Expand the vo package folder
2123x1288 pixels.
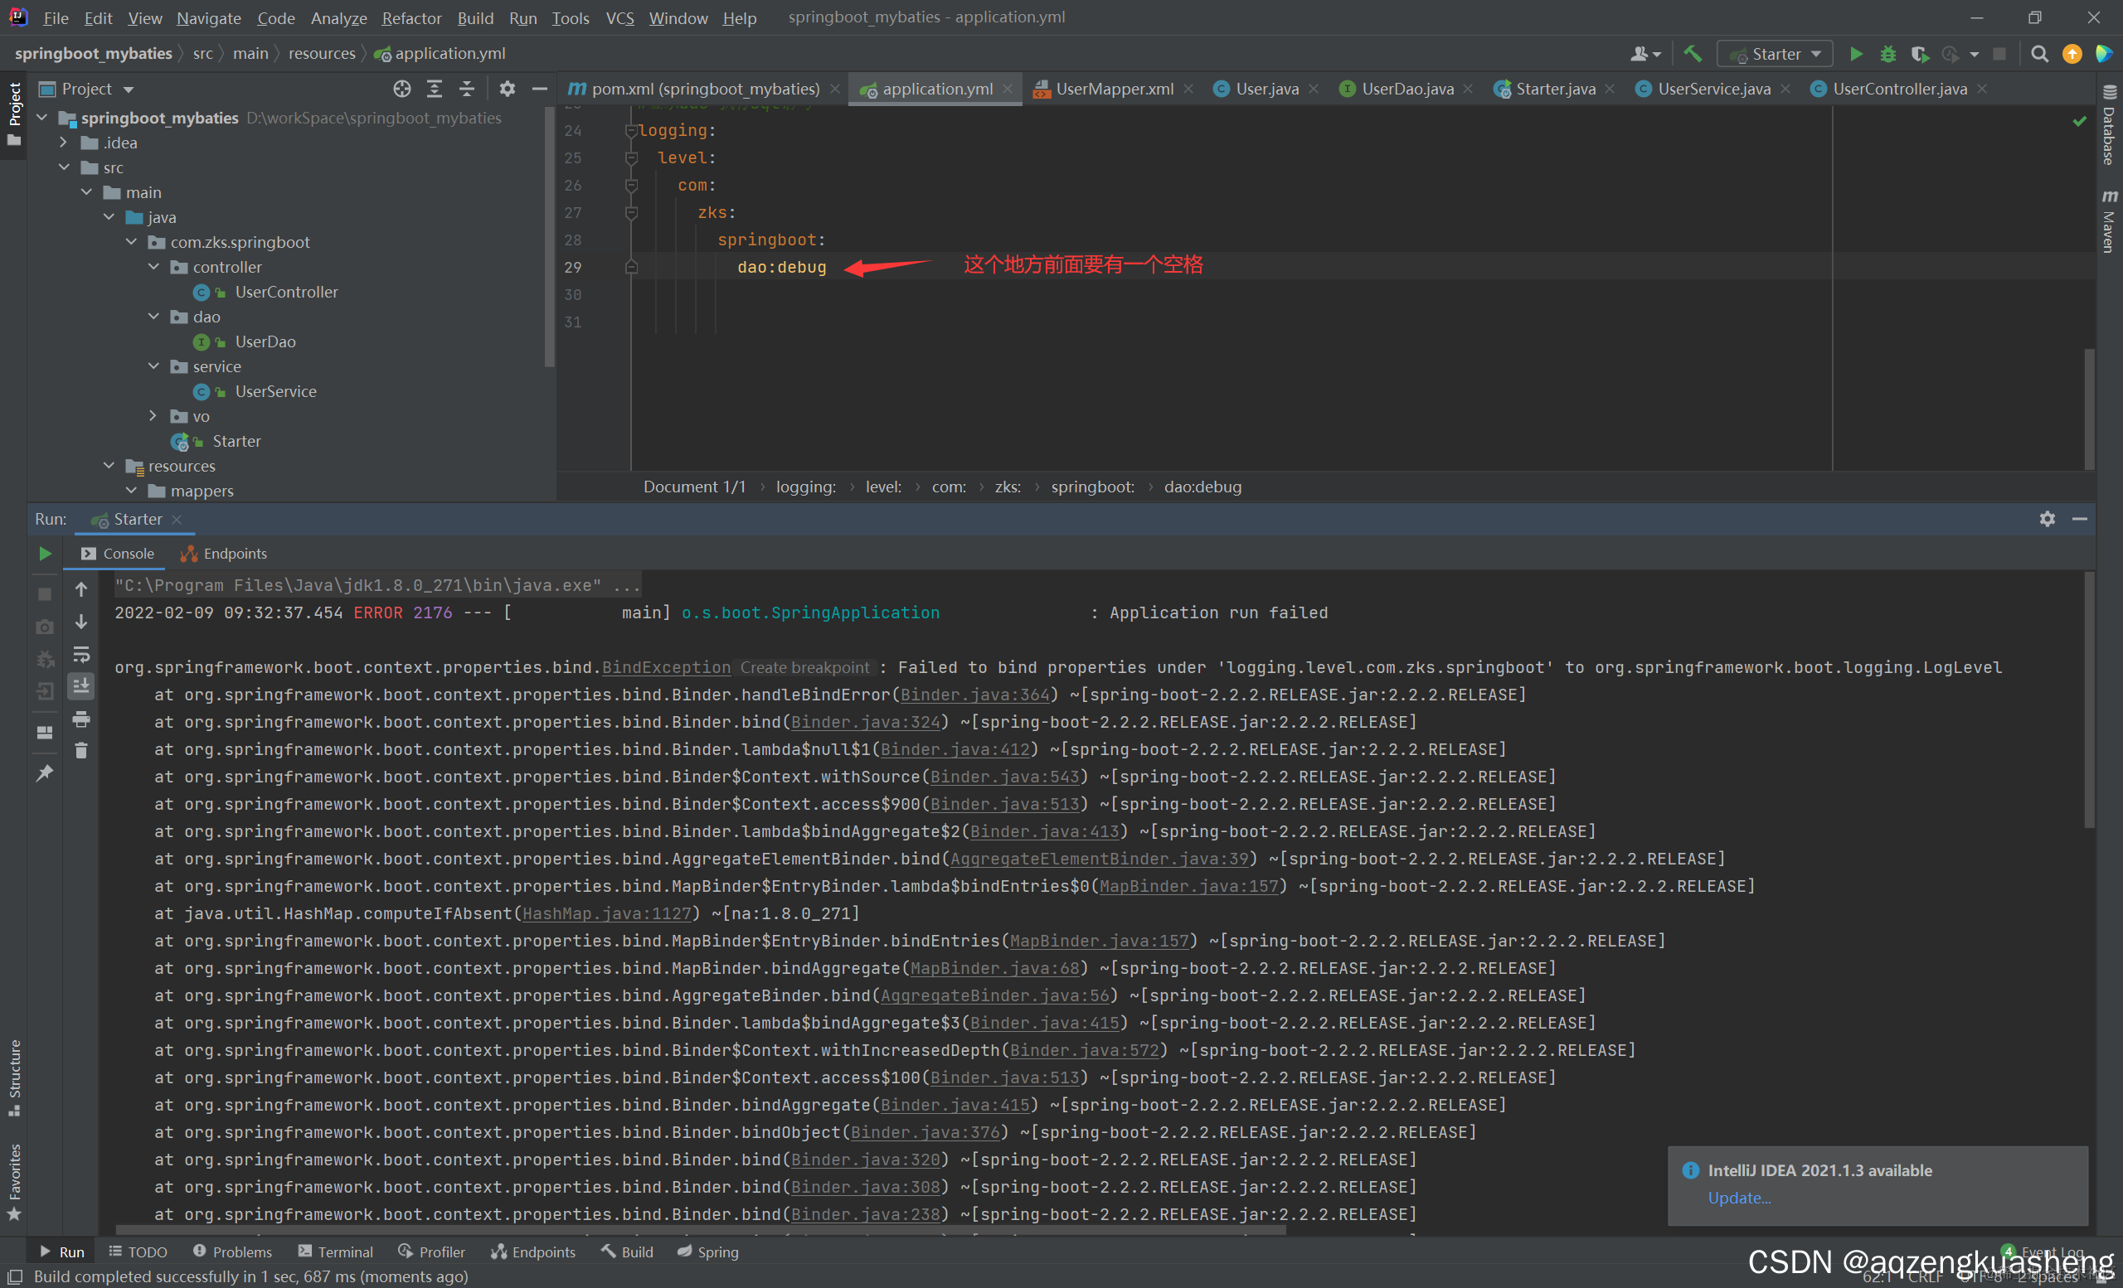click(153, 416)
